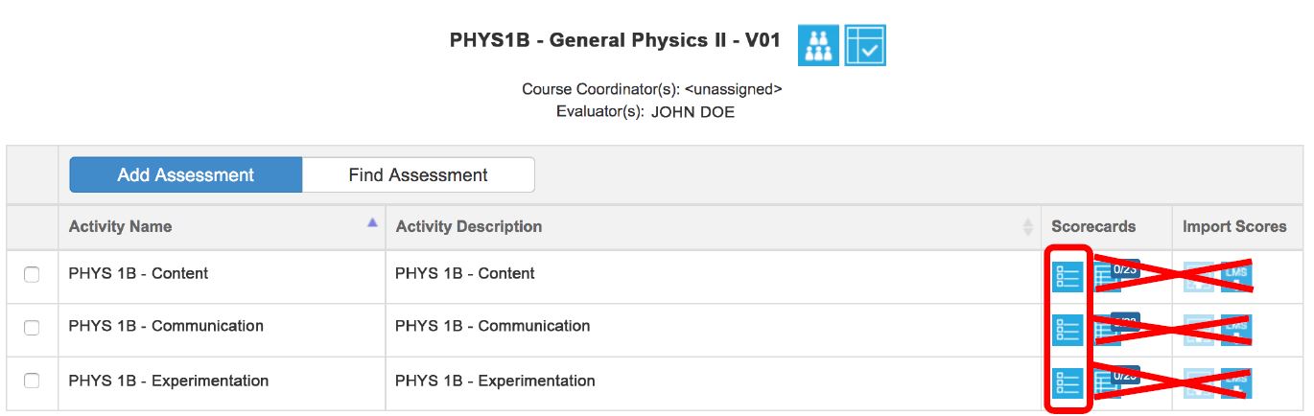This screenshot has height=416, width=1314.
Task: Click the checklist icon beside course title
Action: point(865,45)
